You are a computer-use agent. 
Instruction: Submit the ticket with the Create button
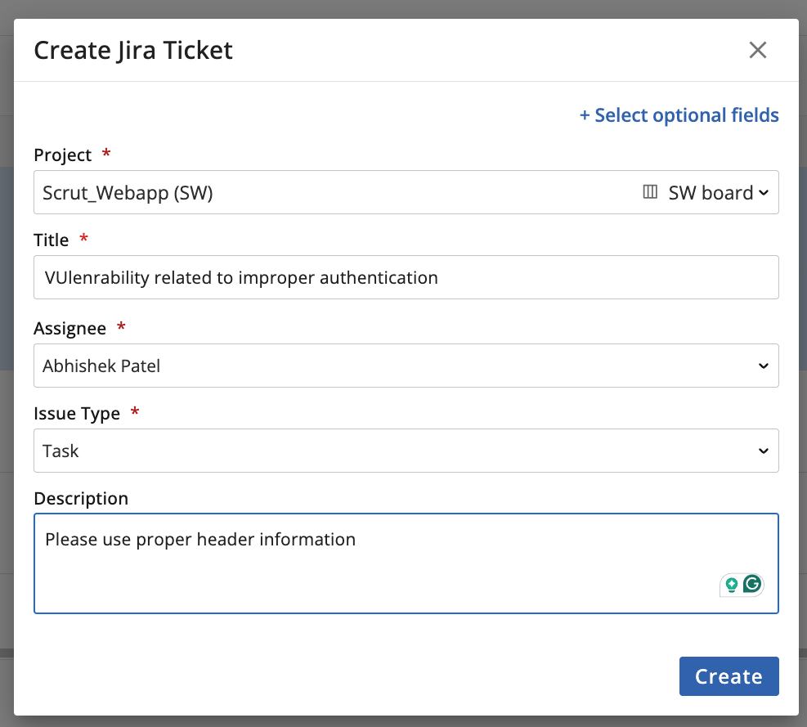[x=729, y=676]
